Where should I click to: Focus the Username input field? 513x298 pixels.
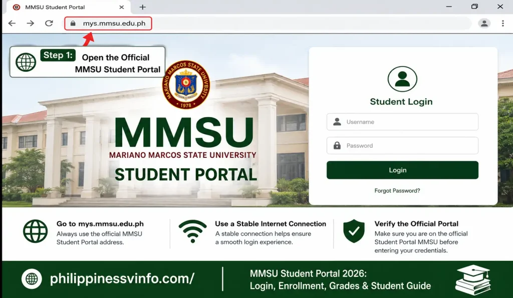tap(402, 122)
